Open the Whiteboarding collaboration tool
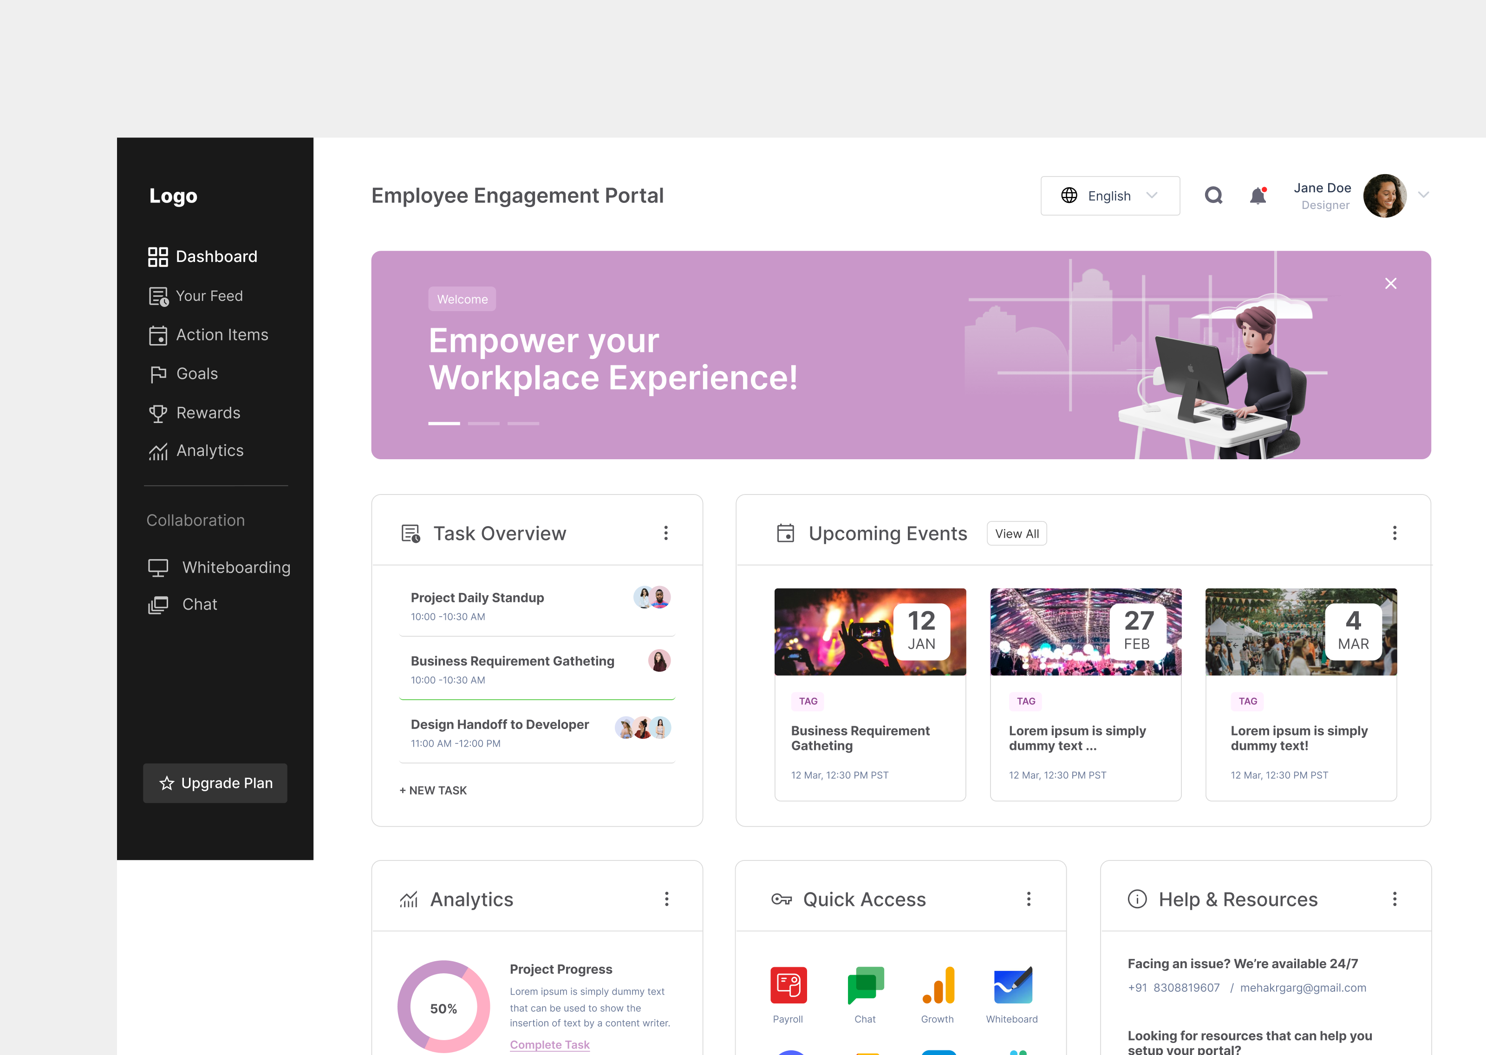1486x1055 pixels. coord(236,567)
